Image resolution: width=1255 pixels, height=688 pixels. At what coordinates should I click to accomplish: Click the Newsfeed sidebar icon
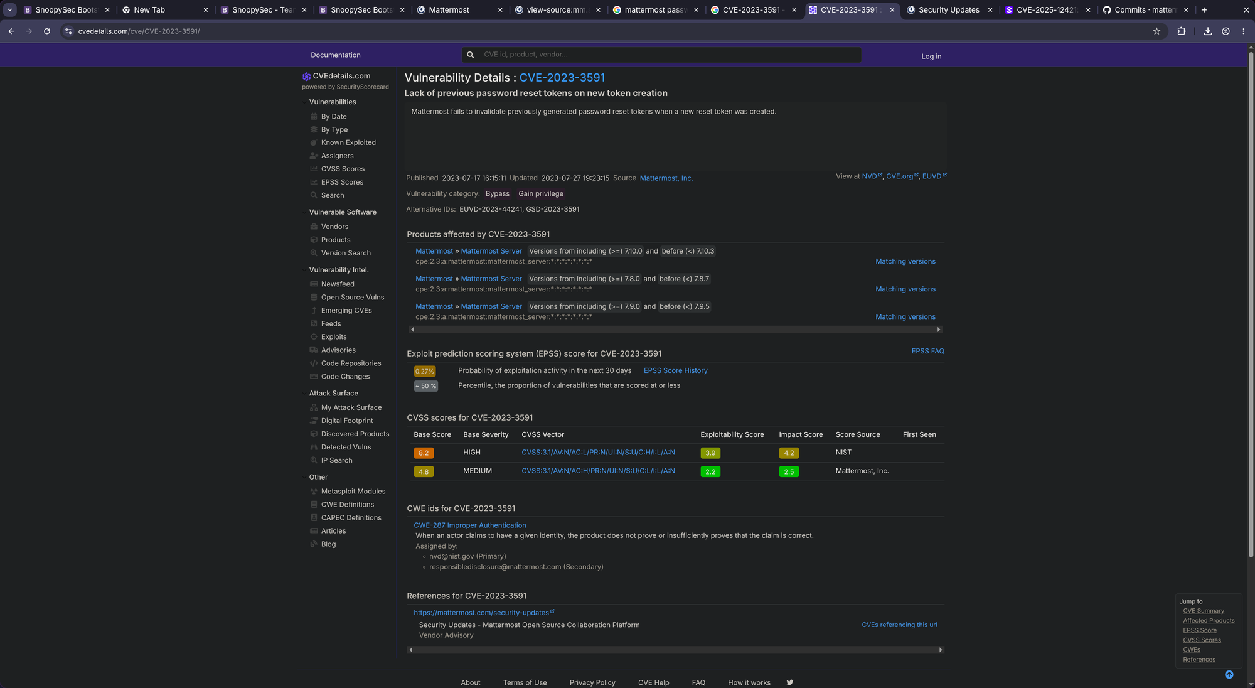(x=314, y=284)
